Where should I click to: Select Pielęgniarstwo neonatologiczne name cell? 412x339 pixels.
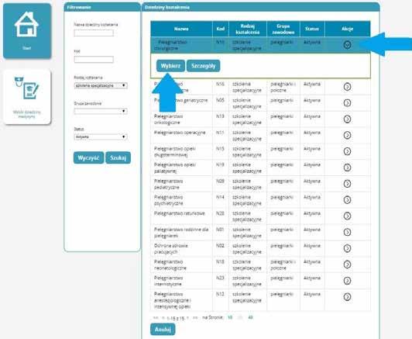pos(181,265)
